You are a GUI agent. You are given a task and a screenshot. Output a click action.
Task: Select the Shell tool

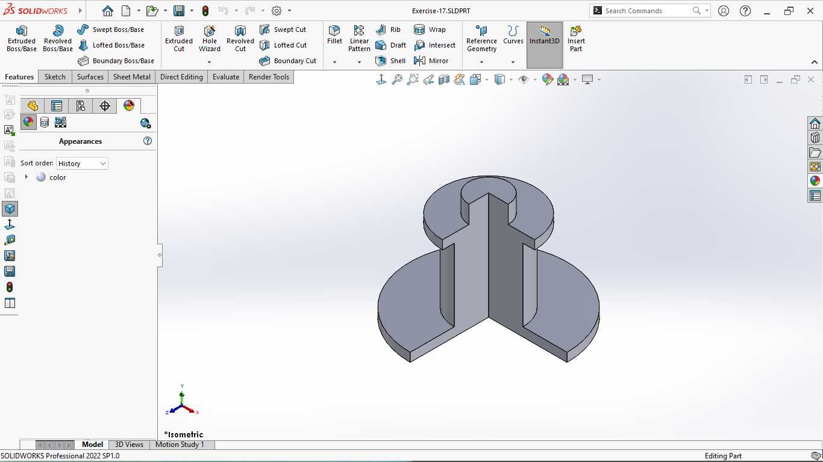(390, 61)
